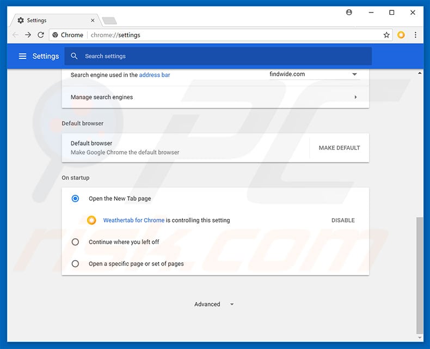Click the 'On startup' section heading
The width and height of the screenshot is (430, 349).
click(x=76, y=178)
